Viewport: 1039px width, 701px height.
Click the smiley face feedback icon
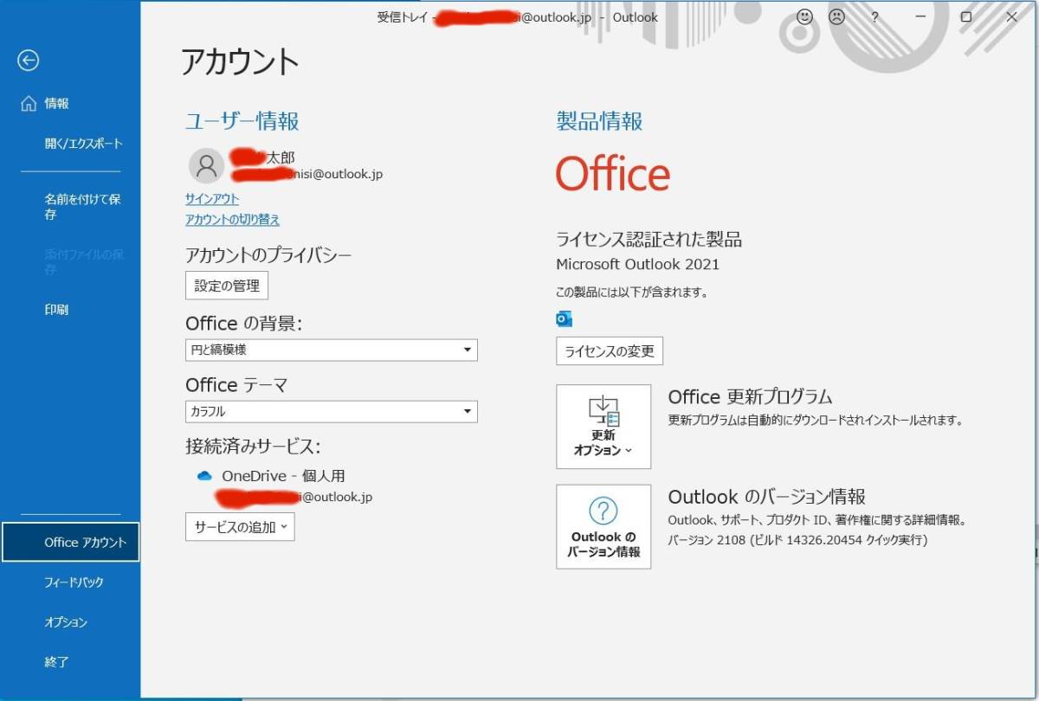pos(805,17)
